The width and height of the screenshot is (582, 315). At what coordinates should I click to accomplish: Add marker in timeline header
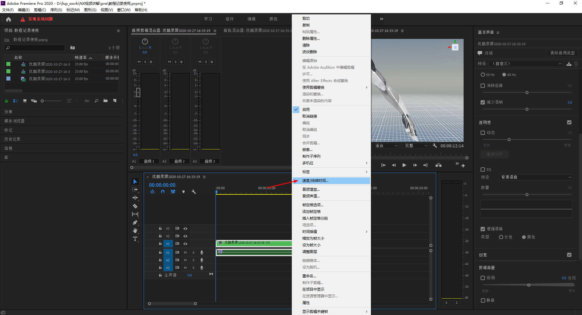183,192
